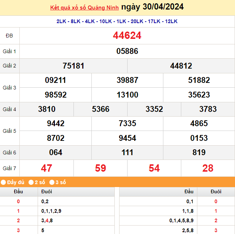Select the 2 số radio option
This screenshot has width=235, height=234.
pyautogui.click(x=31, y=182)
